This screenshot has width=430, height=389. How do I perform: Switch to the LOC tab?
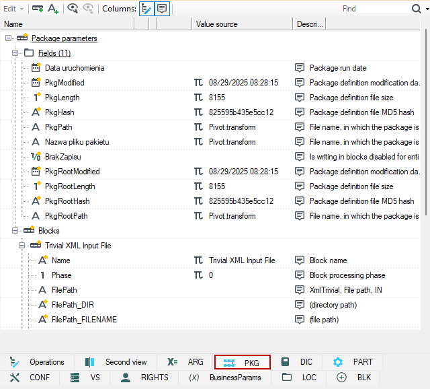(x=299, y=378)
